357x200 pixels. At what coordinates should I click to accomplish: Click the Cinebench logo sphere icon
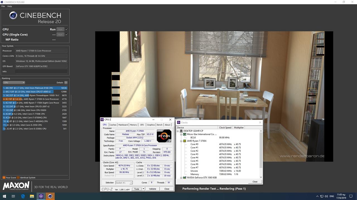(x=13, y=15)
